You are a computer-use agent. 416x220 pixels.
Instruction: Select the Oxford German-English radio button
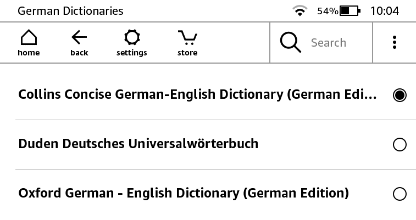pos(400,194)
